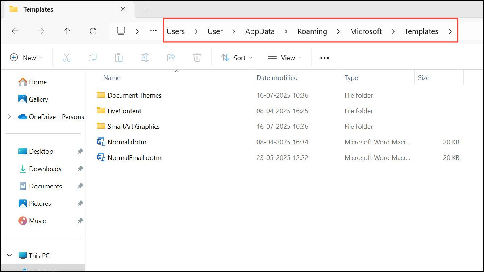Unpin Pictures using its pin icon

pyautogui.click(x=80, y=204)
